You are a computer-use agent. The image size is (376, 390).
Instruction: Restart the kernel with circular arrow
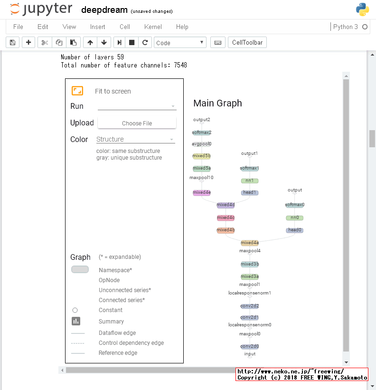point(145,42)
